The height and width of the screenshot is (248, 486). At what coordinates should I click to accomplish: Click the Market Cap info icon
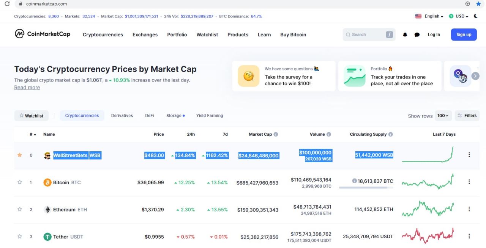click(x=276, y=134)
